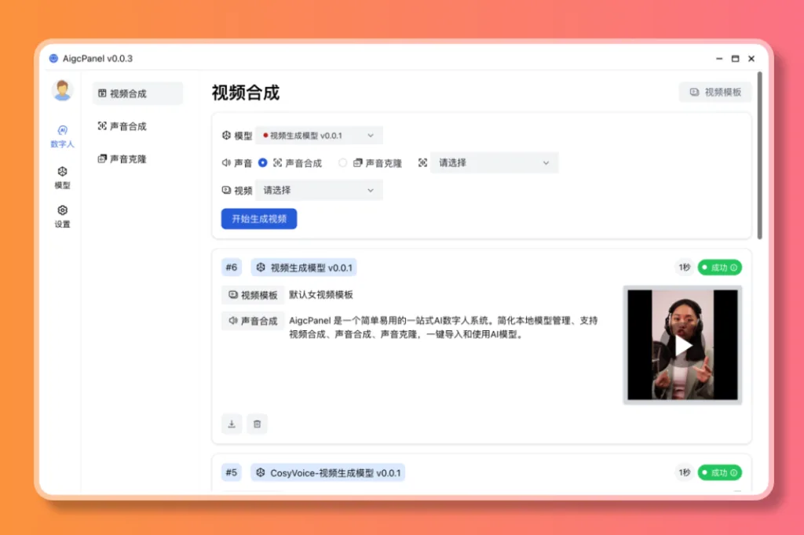Click the 1秒 duration label on task #5
The height and width of the screenshot is (535, 804).
click(x=685, y=472)
